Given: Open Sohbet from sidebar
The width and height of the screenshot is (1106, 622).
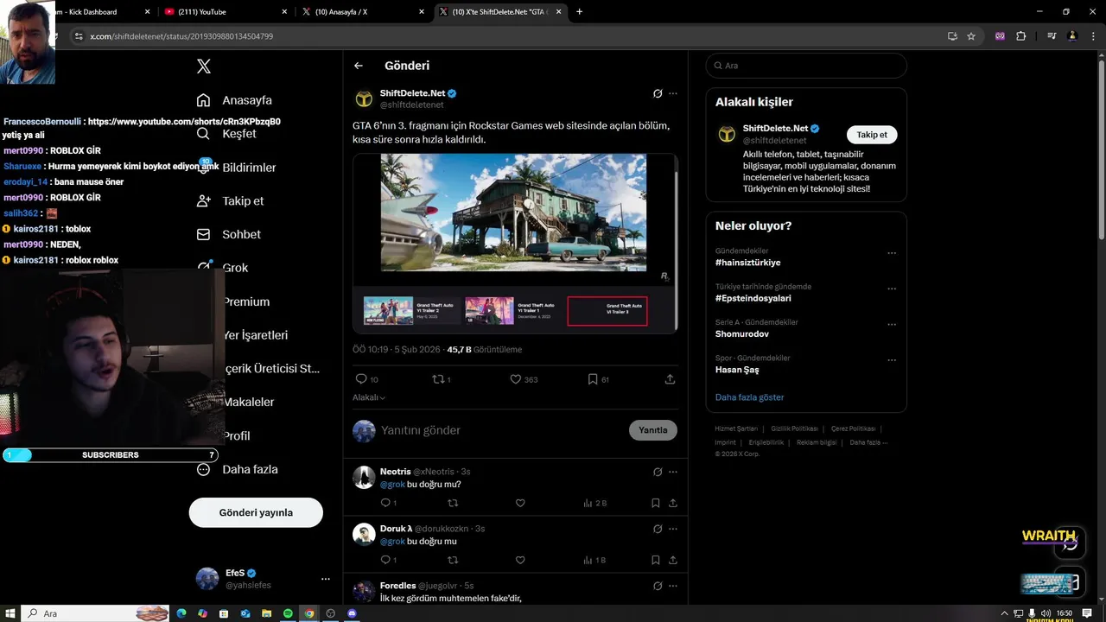Looking at the screenshot, I should point(229,234).
